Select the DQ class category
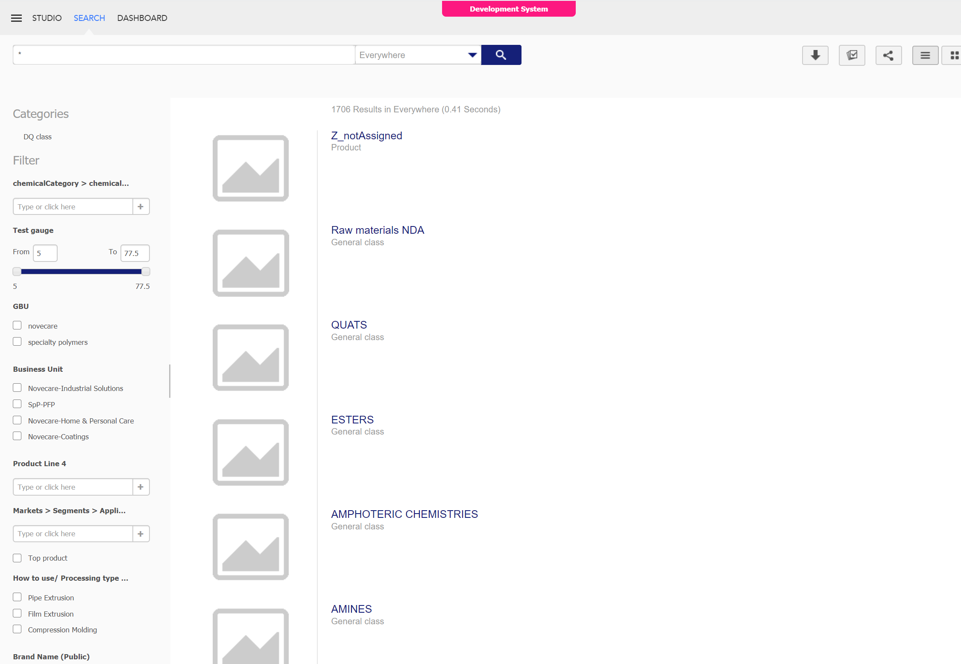961x664 pixels. click(x=38, y=137)
